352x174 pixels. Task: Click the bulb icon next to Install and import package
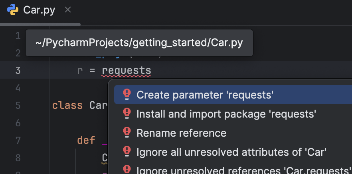127,114
